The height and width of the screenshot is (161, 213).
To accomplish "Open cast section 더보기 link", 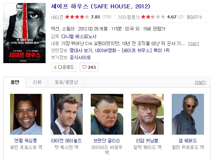I will pos(200,82).
